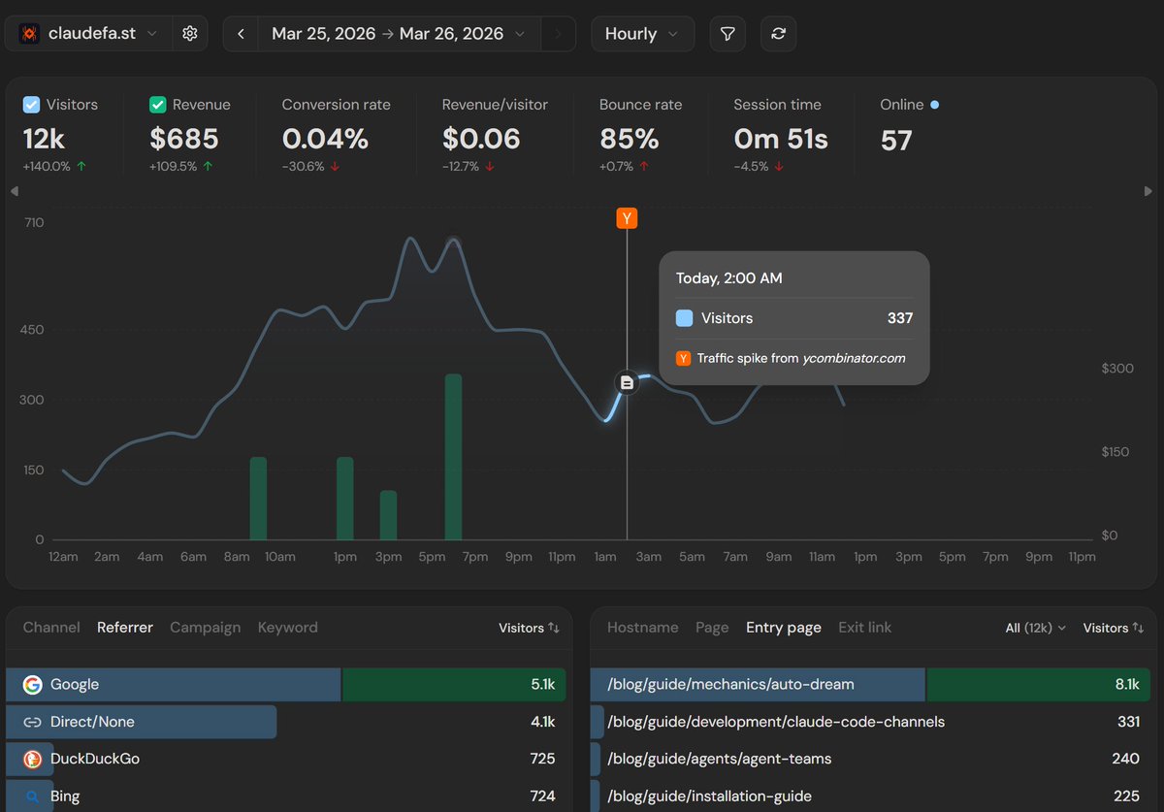Click the ycombinator.com traffic spike link
Image resolution: width=1164 pixels, height=812 pixels.
(854, 358)
